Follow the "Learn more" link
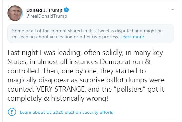This screenshot has height=122, width=182. [132, 37]
